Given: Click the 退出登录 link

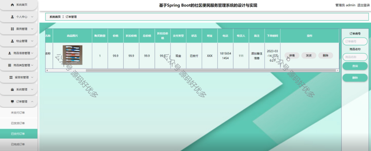Looking at the screenshot, I should tap(363, 5).
